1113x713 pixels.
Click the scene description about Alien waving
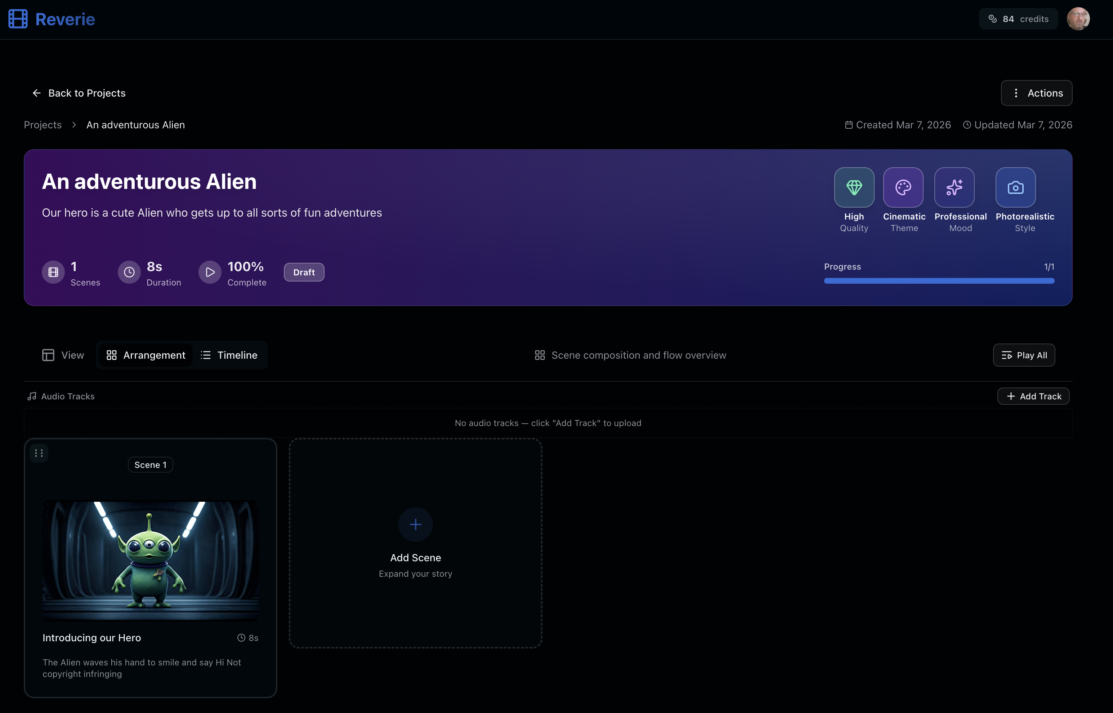coord(142,668)
